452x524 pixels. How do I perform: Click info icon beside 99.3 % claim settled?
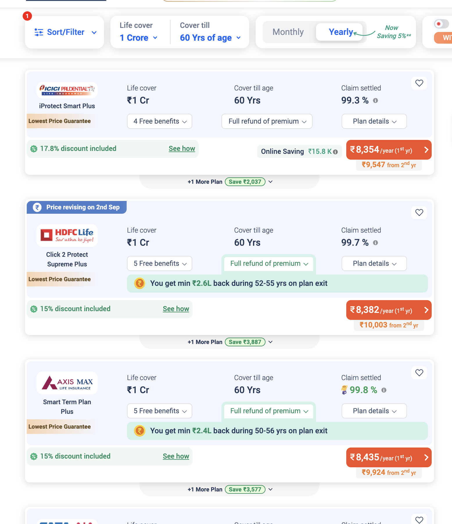tap(375, 101)
